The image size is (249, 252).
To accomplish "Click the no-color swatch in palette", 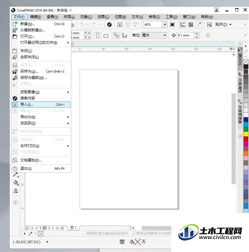I will 246,62.
